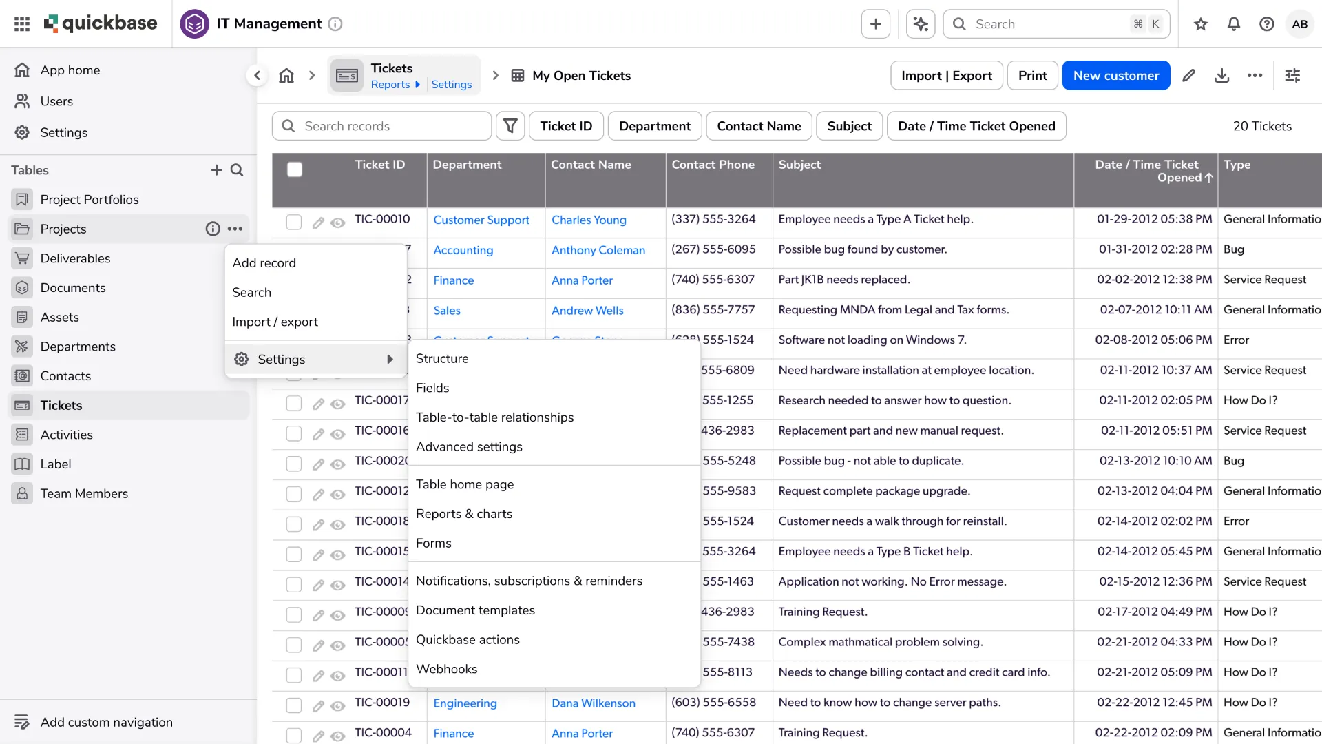
Task: View ticket TIC-00012 eye icon
Action: point(337,495)
